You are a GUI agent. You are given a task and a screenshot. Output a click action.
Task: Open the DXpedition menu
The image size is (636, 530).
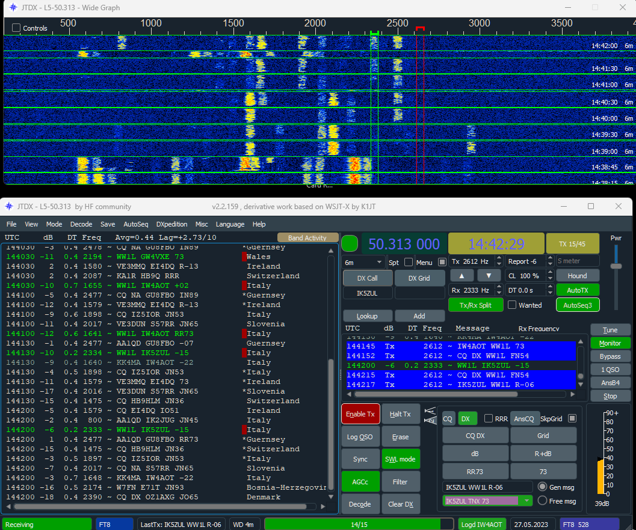(x=172, y=224)
